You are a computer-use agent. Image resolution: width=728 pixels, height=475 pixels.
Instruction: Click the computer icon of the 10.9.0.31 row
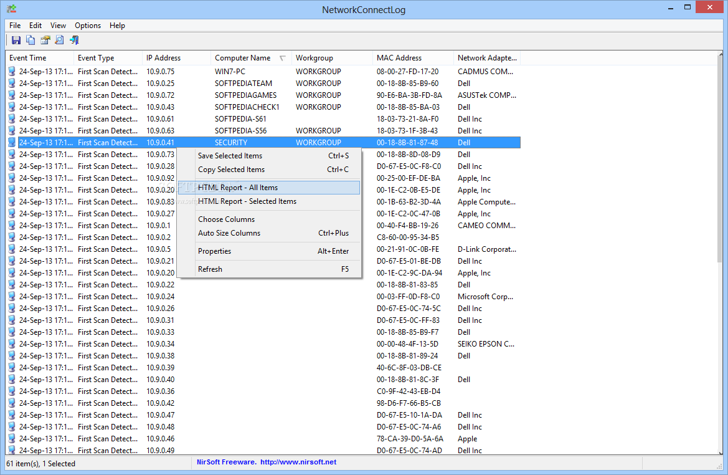tap(12, 320)
